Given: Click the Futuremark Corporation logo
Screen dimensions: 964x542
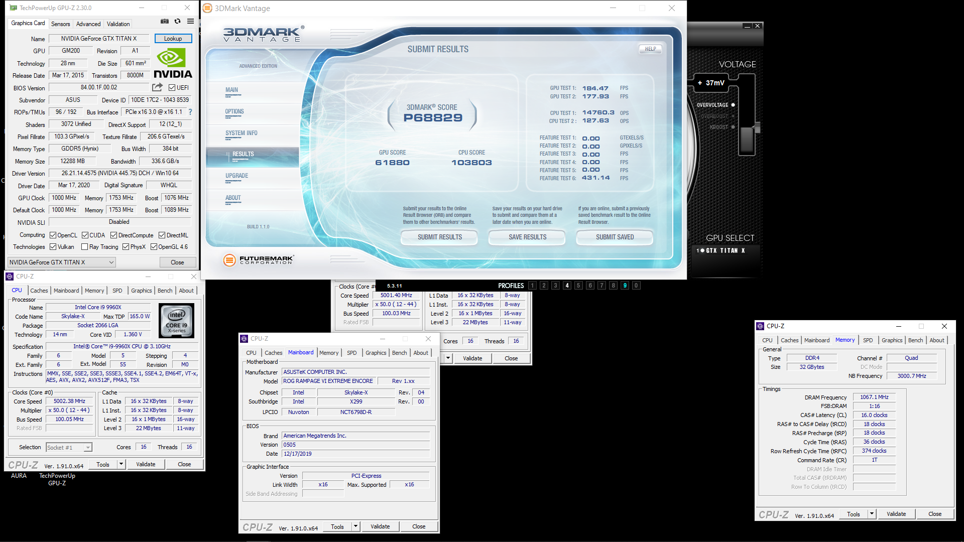Looking at the screenshot, I should click(x=259, y=259).
